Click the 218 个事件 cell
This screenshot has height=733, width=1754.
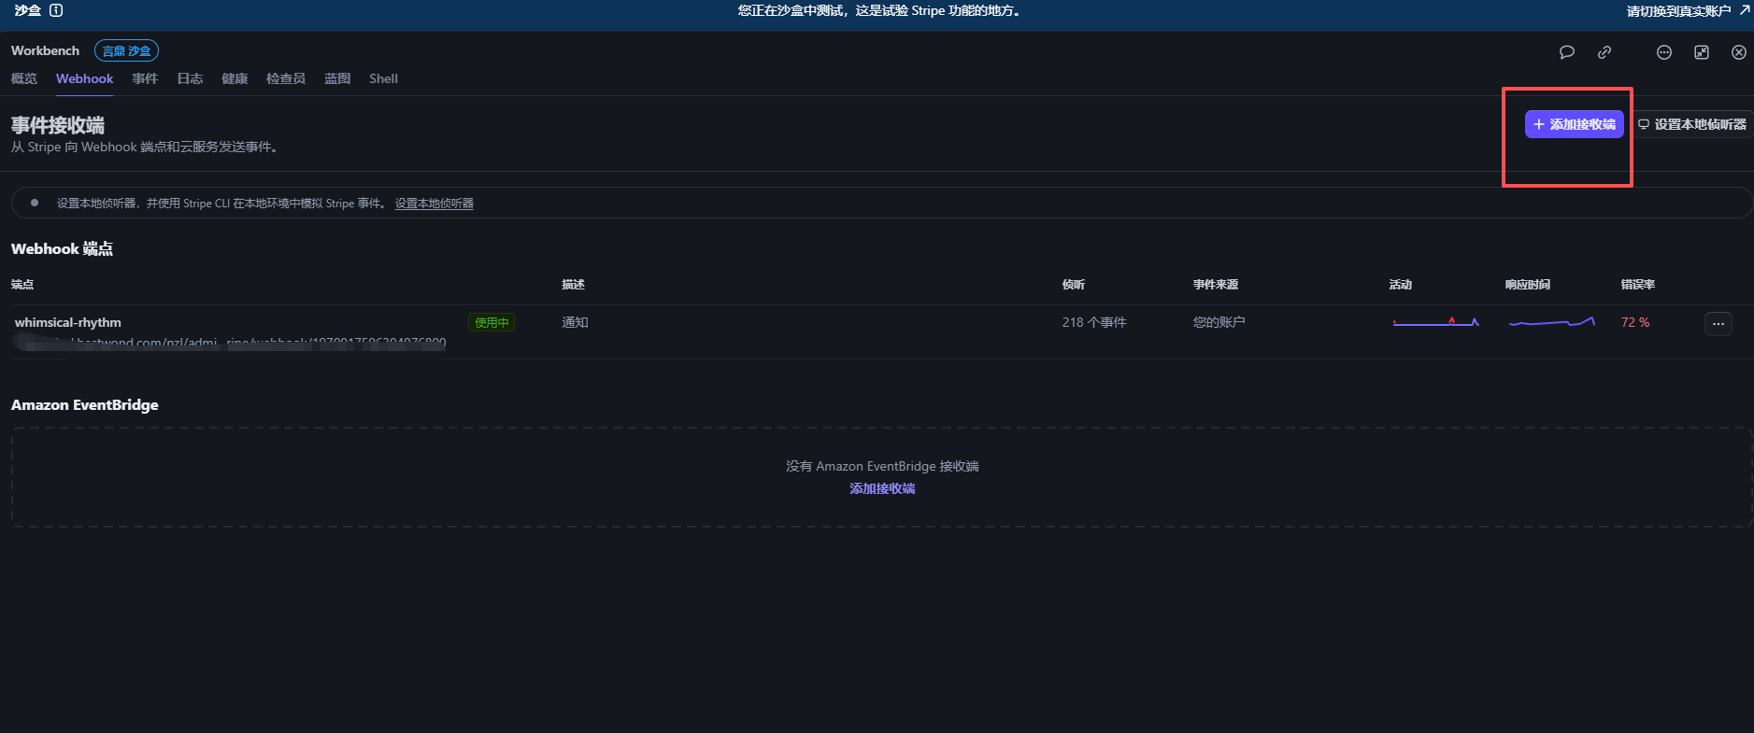1094,322
